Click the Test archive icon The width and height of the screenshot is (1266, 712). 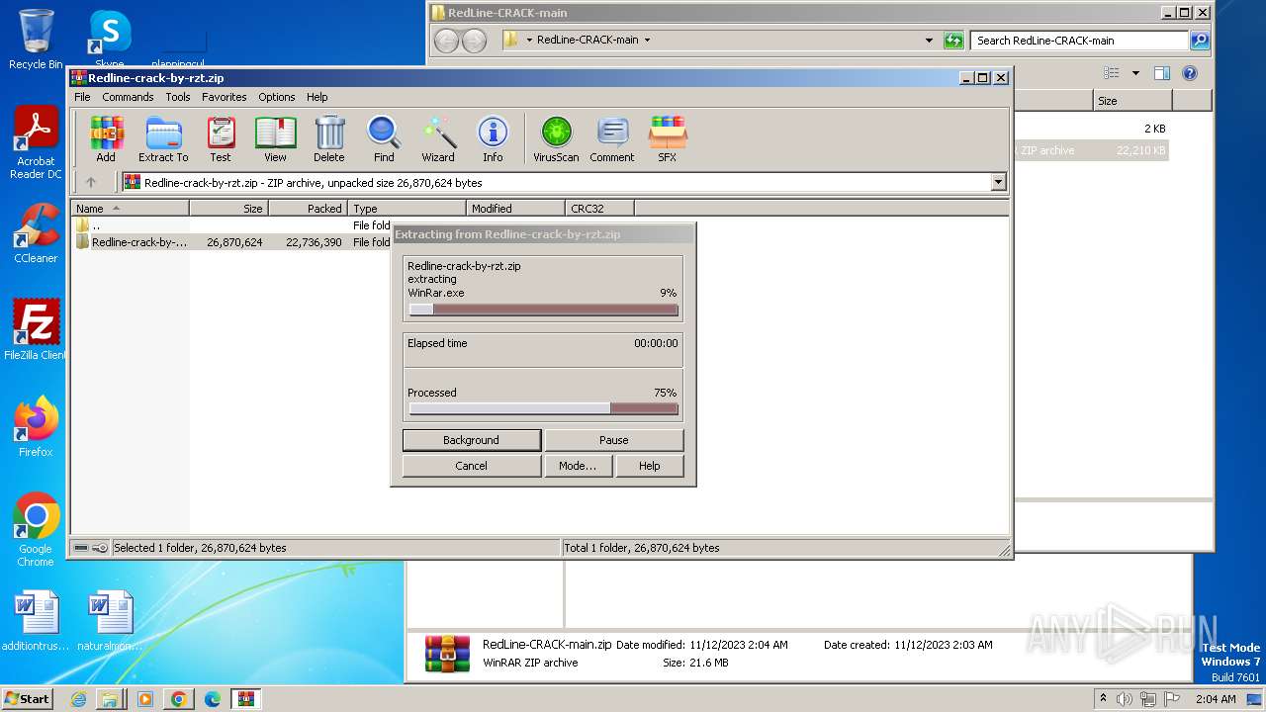tap(221, 138)
